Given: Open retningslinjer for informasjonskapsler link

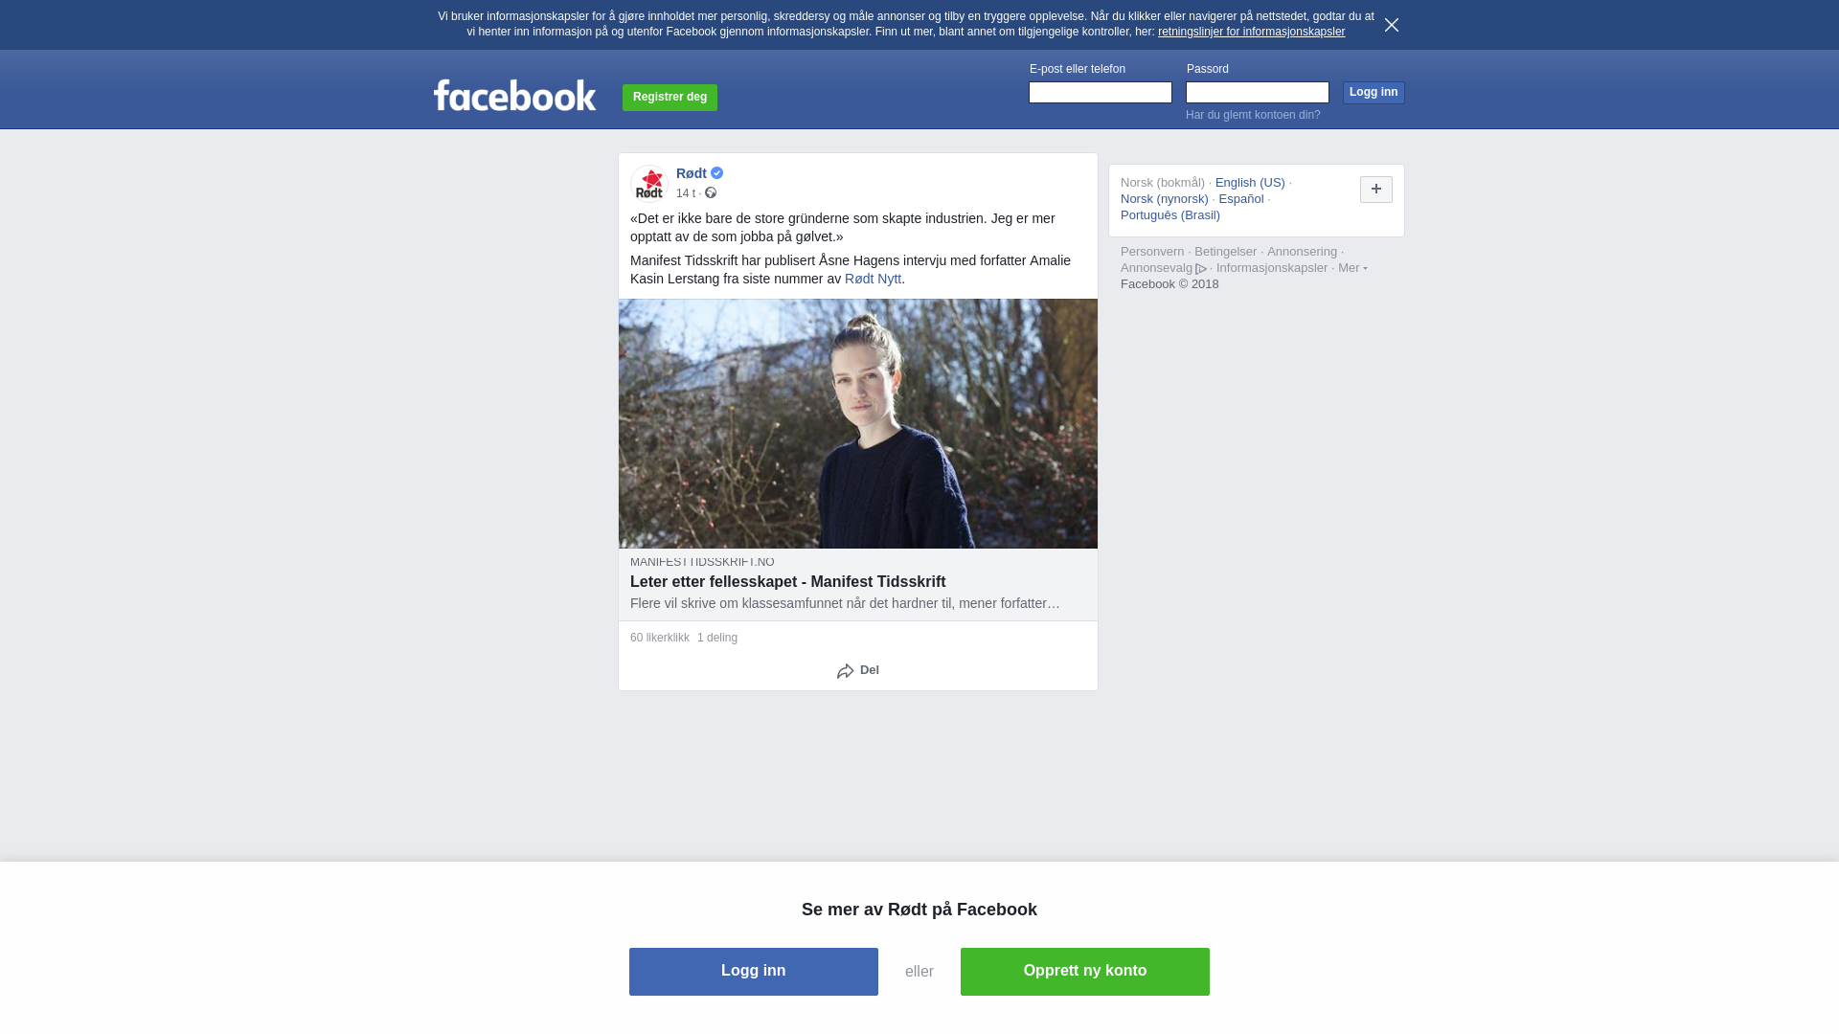Looking at the screenshot, I should click(x=1251, y=32).
